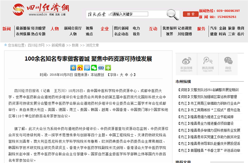The height and width of the screenshot is (163, 248).
Task: Click the magnifying glass search icon
Action: tap(173, 14)
